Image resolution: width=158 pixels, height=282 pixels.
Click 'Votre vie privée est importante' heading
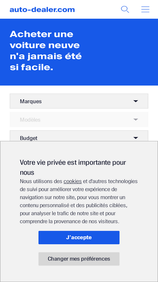[73, 167]
